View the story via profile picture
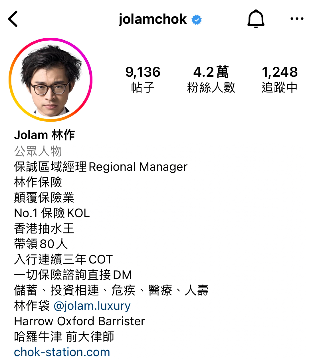The height and width of the screenshot is (359, 321). pyautogui.click(x=51, y=80)
